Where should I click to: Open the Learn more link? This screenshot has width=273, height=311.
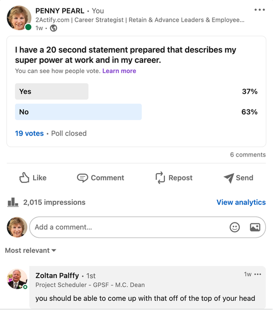pyautogui.click(x=119, y=71)
